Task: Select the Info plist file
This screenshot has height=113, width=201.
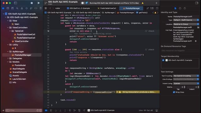Action: pos(14,82)
